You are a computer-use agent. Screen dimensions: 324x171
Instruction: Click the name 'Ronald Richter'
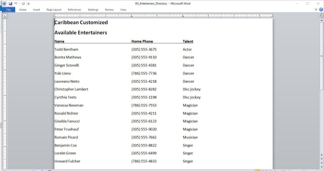[x=66, y=114]
